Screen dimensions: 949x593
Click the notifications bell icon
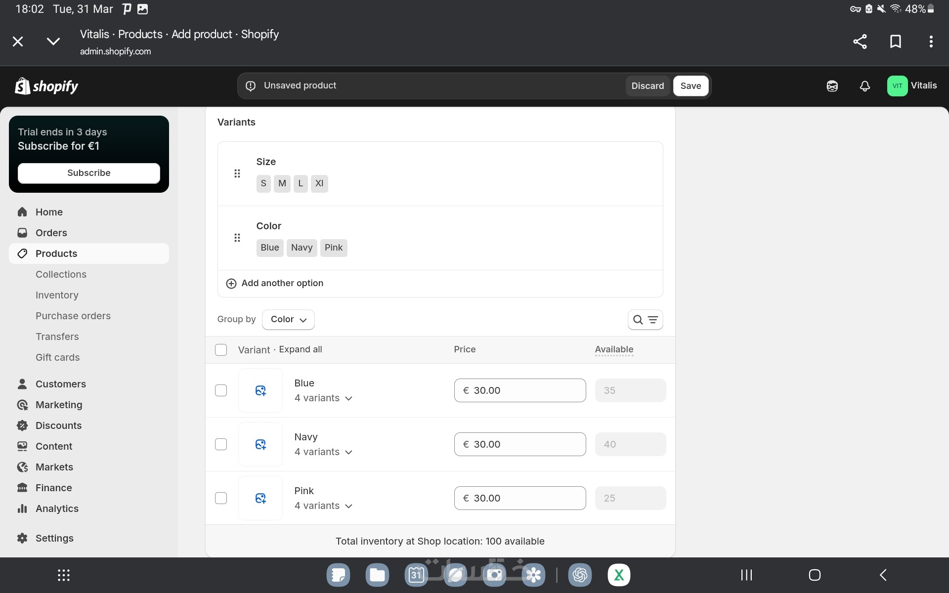point(864,86)
